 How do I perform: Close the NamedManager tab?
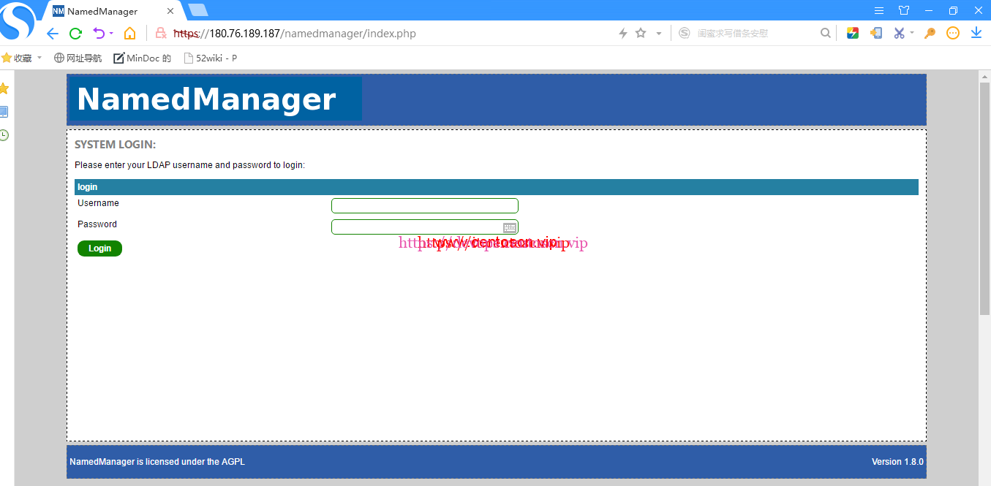pos(170,12)
